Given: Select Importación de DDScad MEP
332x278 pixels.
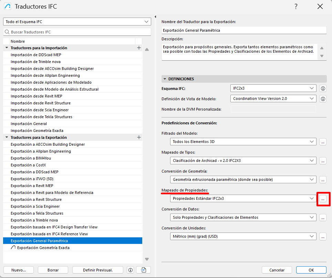Looking at the screenshot, I should tap(73, 55).
